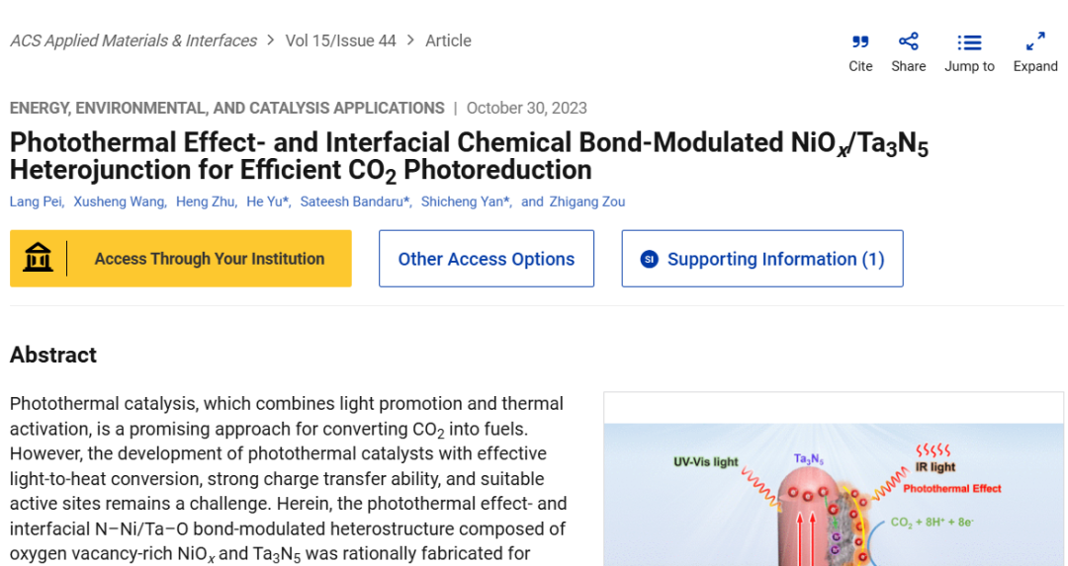The width and height of the screenshot is (1068, 566).
Task: Click the SI badge icon
Action: pyautogui.click(x=649, y=259)
